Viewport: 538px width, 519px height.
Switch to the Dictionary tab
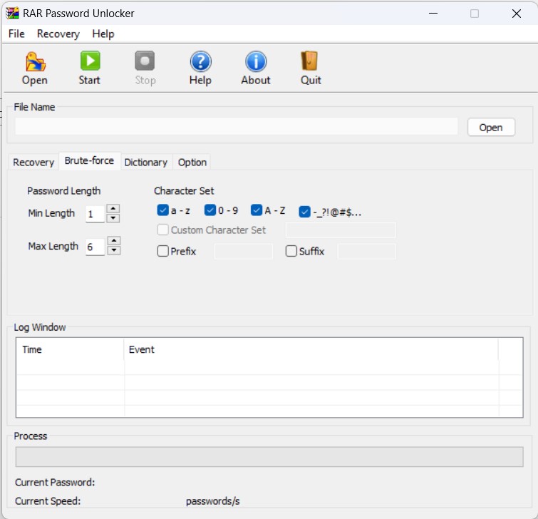(146, 162)
